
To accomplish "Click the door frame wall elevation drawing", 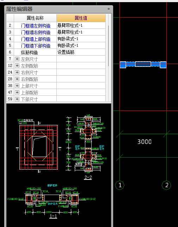I will point(38,147).
